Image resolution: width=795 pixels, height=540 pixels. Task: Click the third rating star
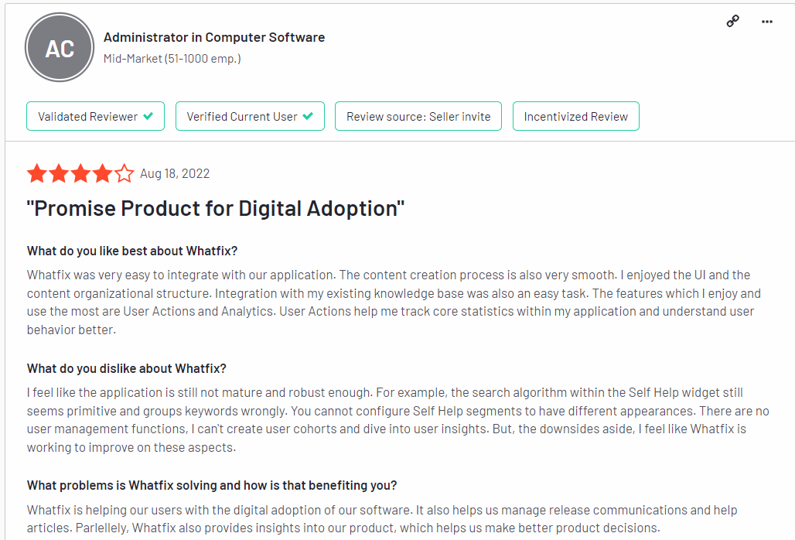(x=80, y=173)
